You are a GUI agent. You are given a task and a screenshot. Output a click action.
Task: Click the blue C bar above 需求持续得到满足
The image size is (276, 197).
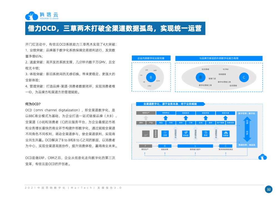coord(226,146)
